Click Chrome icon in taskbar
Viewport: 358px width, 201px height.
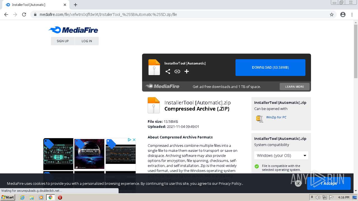50,197
